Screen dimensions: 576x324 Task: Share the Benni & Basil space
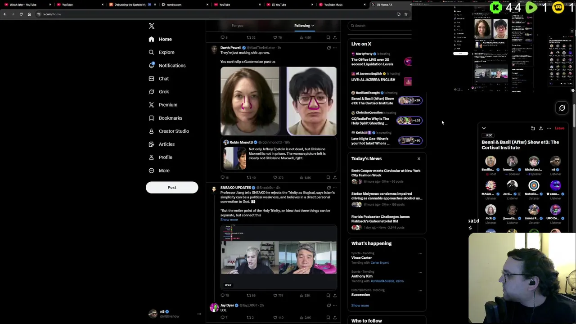coord(541,128)
